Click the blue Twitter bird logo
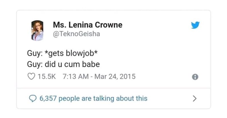Screen dimensions: 227x118 point(195,25)
